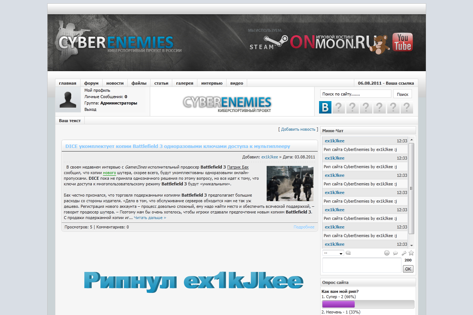The height and width of the screenshot is (315, 473).
Task: Open the интервью menu item
Action: tap(212, 83)
